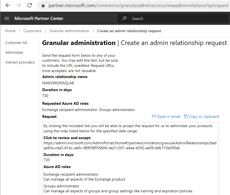Image resolution: width=230 pixels, height=195 pixels.
Task: Open Granular administration breadcrumb
Action: [x=69, y=31]
